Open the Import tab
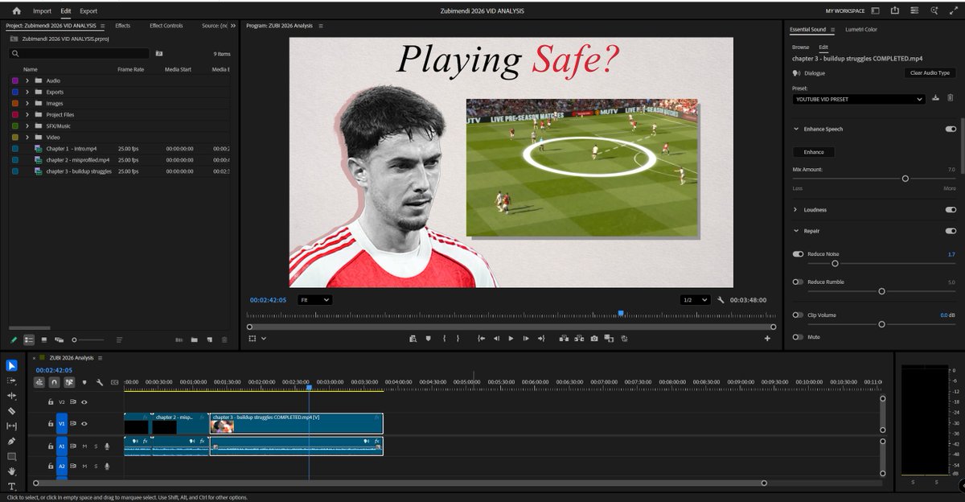965x502 pixels. tap(42, 11)
